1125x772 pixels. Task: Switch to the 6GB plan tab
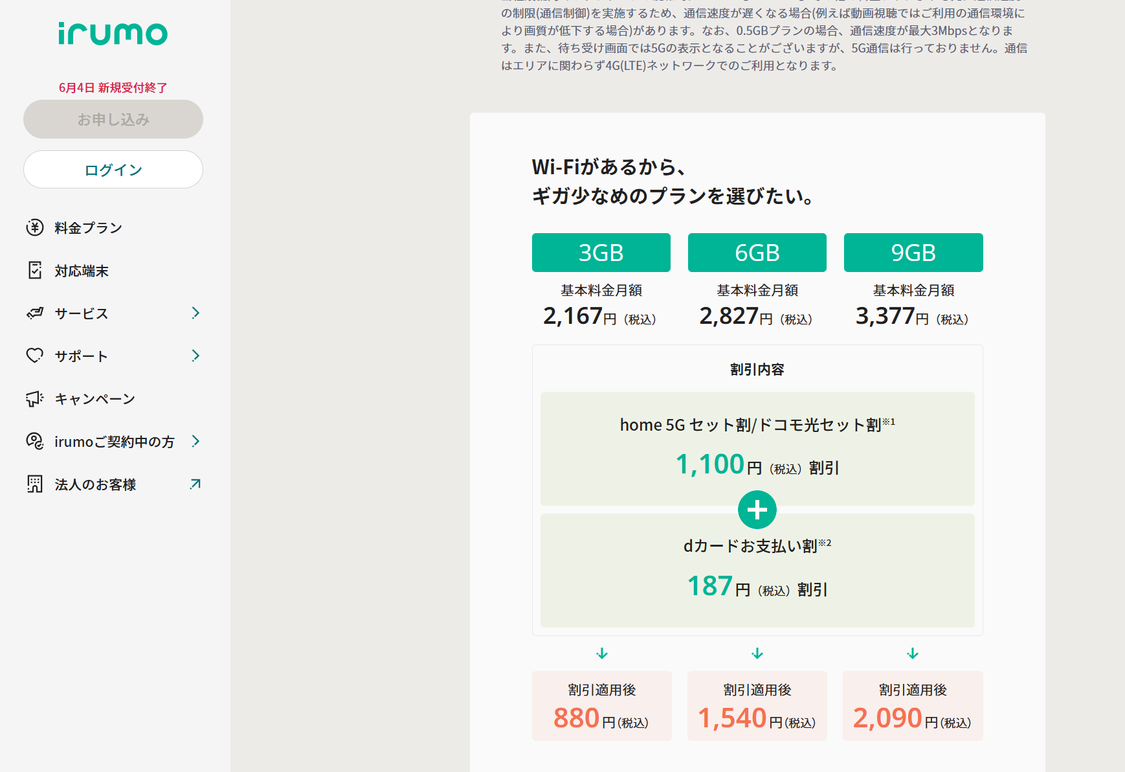pos(757,252)
